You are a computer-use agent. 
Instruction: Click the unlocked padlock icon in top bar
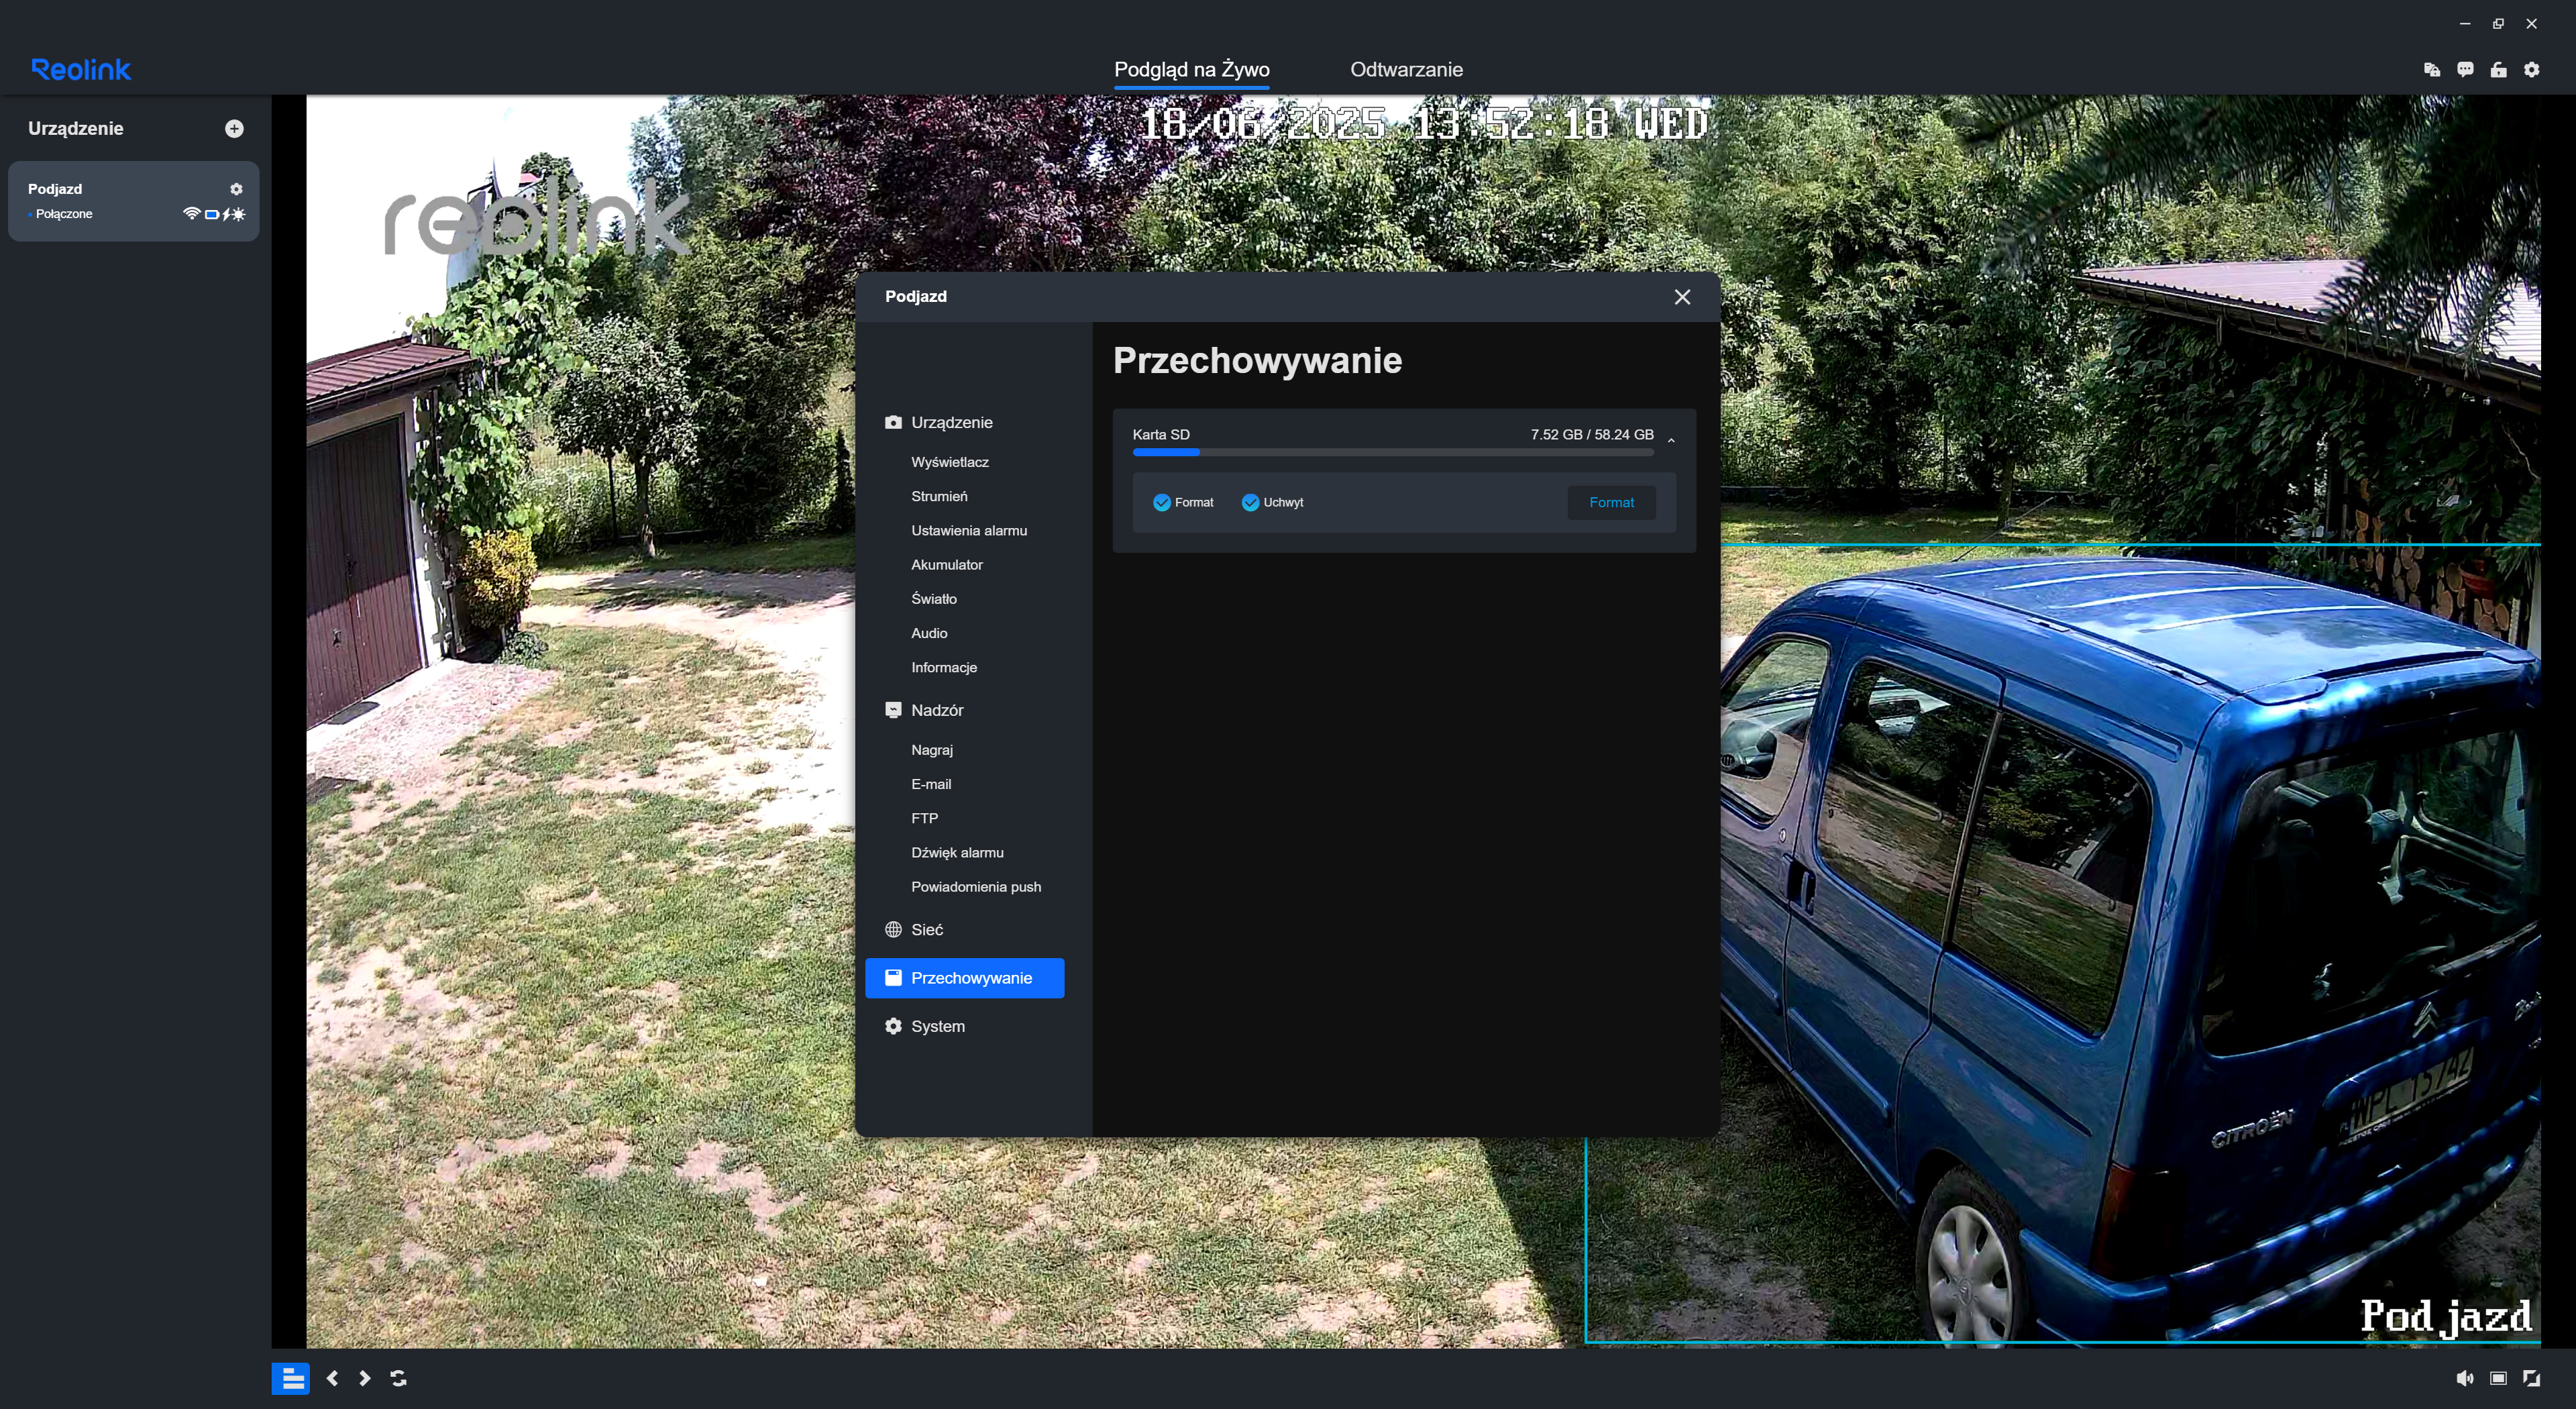point(2498,69)
